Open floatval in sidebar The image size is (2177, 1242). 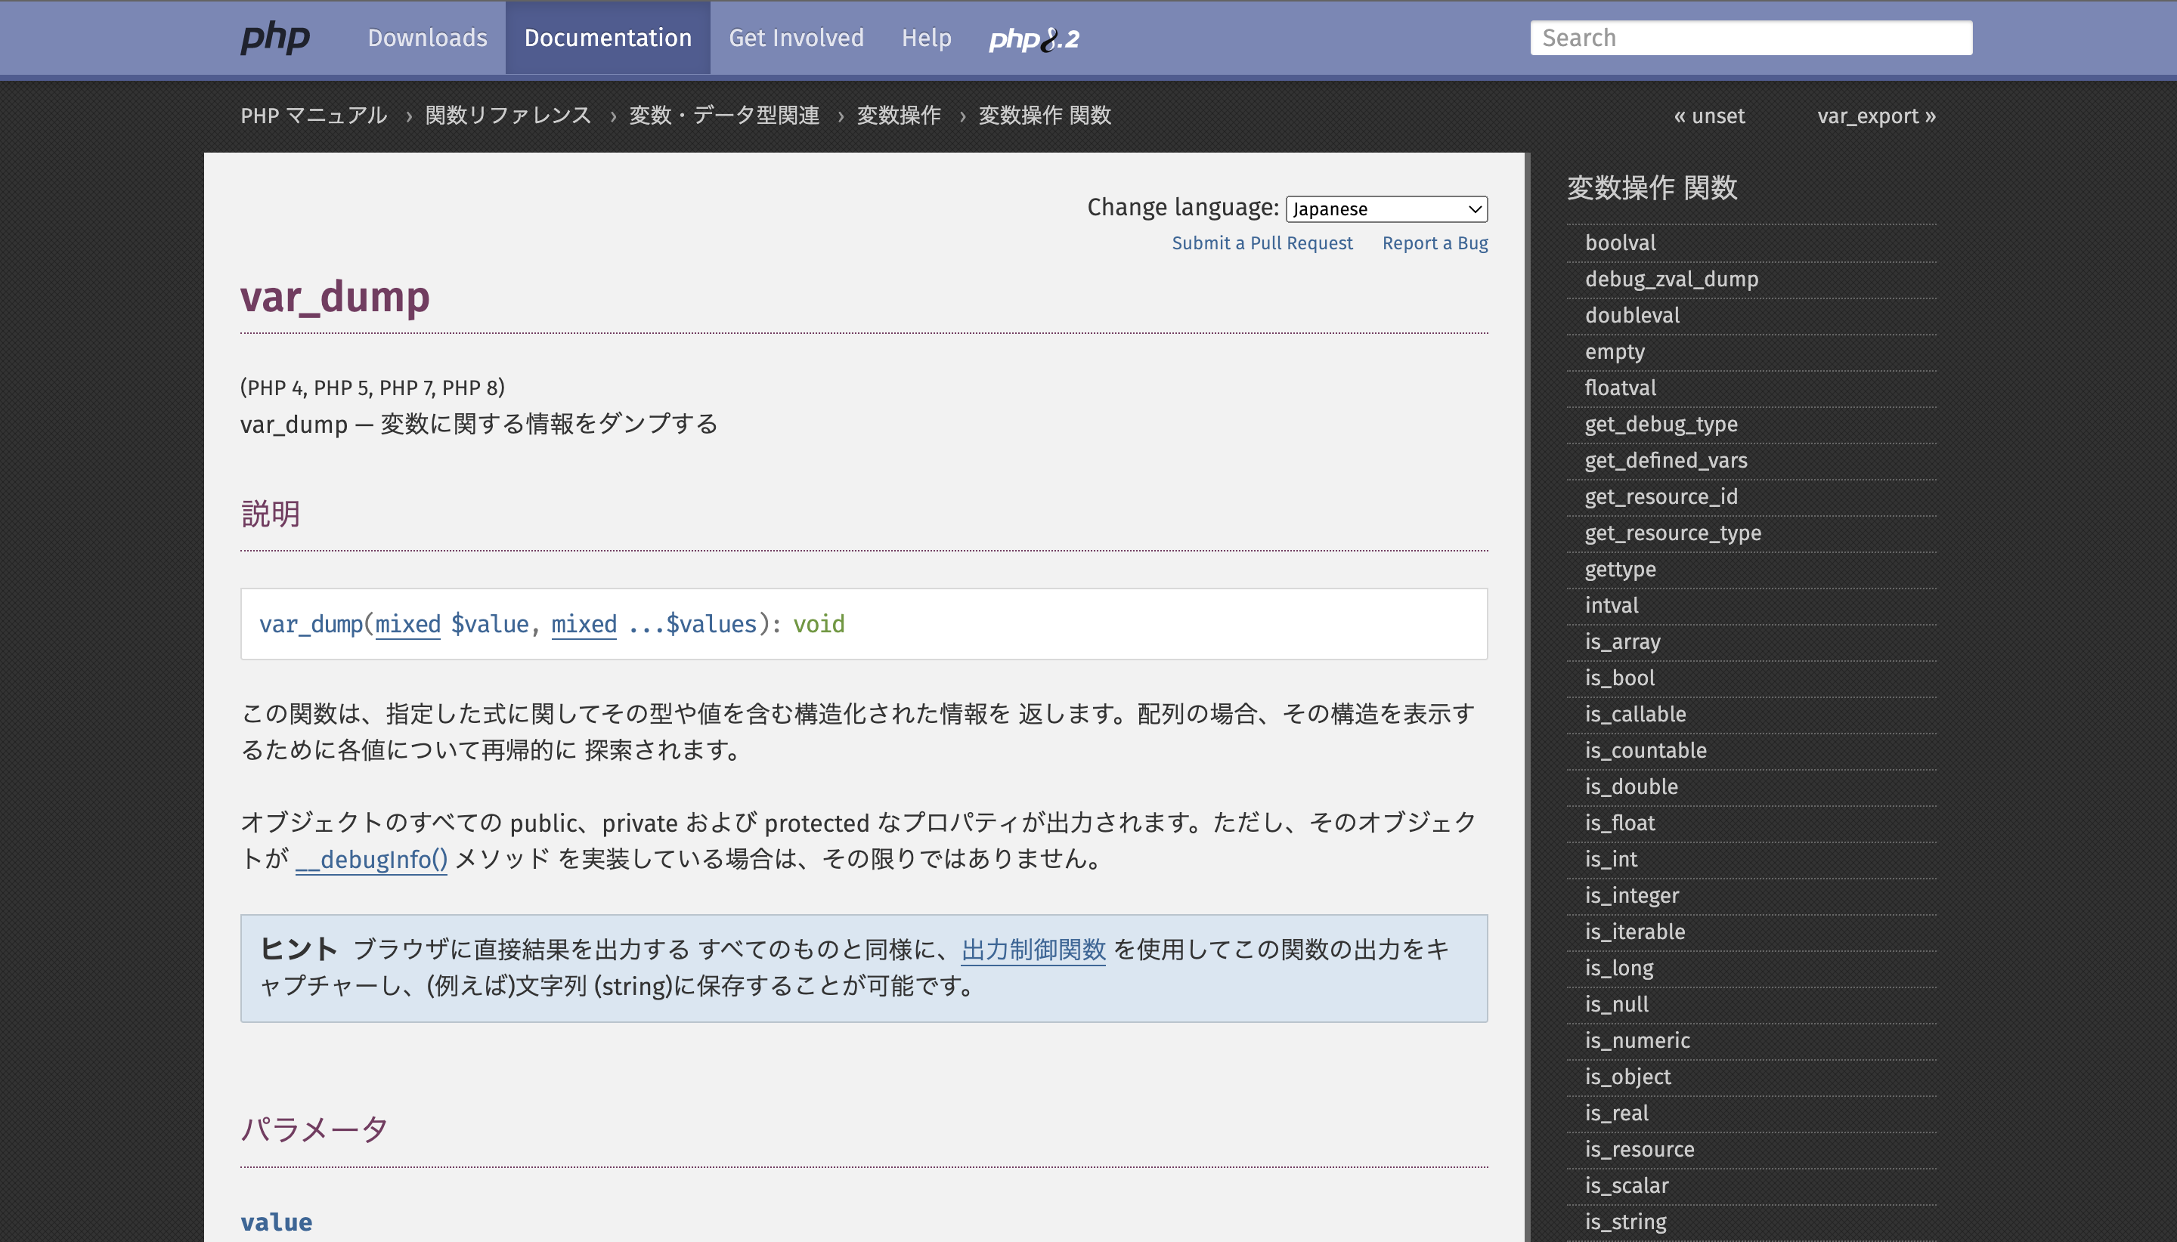point(1621,388)
